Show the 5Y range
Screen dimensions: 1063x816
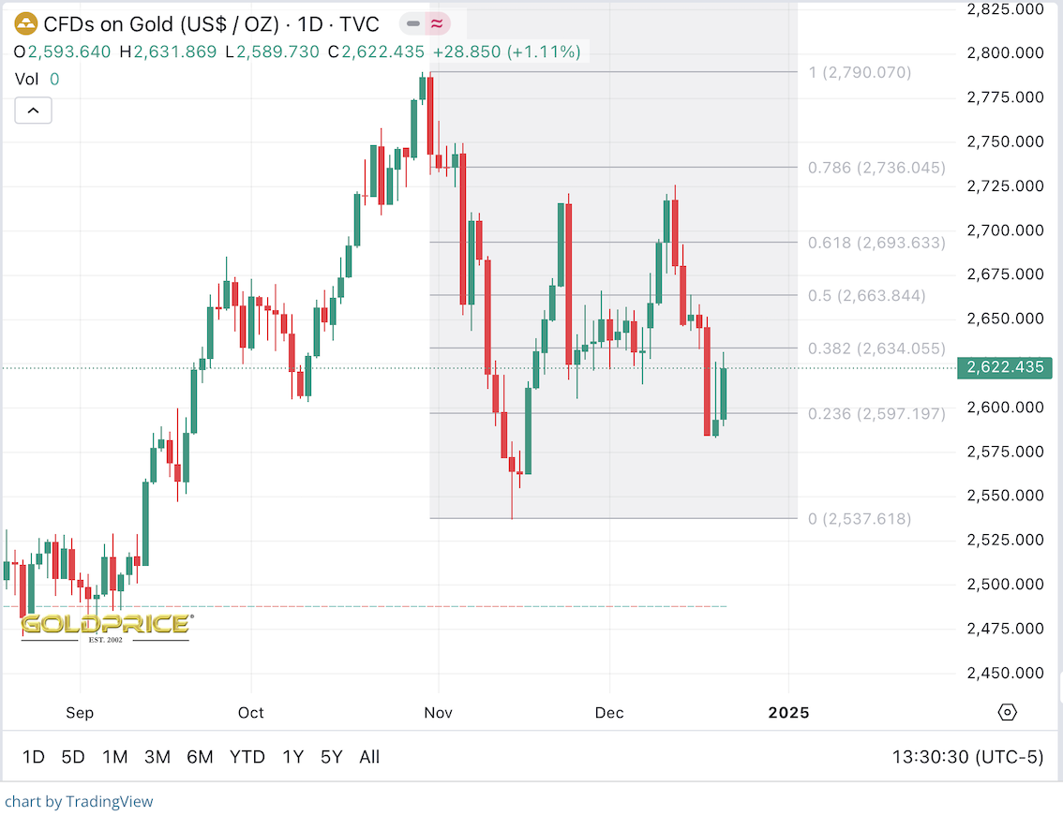tap(331, 757)
